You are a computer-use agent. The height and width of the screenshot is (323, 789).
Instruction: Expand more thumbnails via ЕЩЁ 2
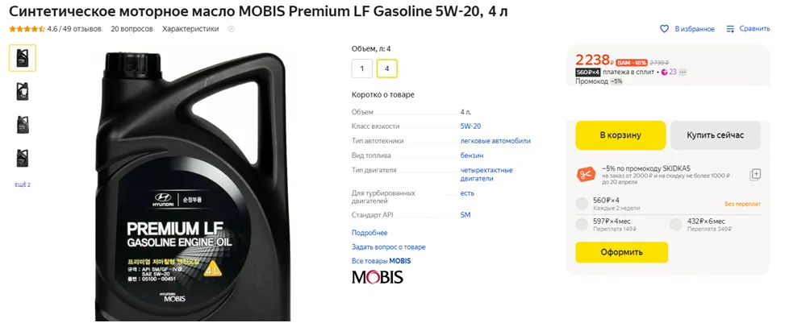coord(23,184)
